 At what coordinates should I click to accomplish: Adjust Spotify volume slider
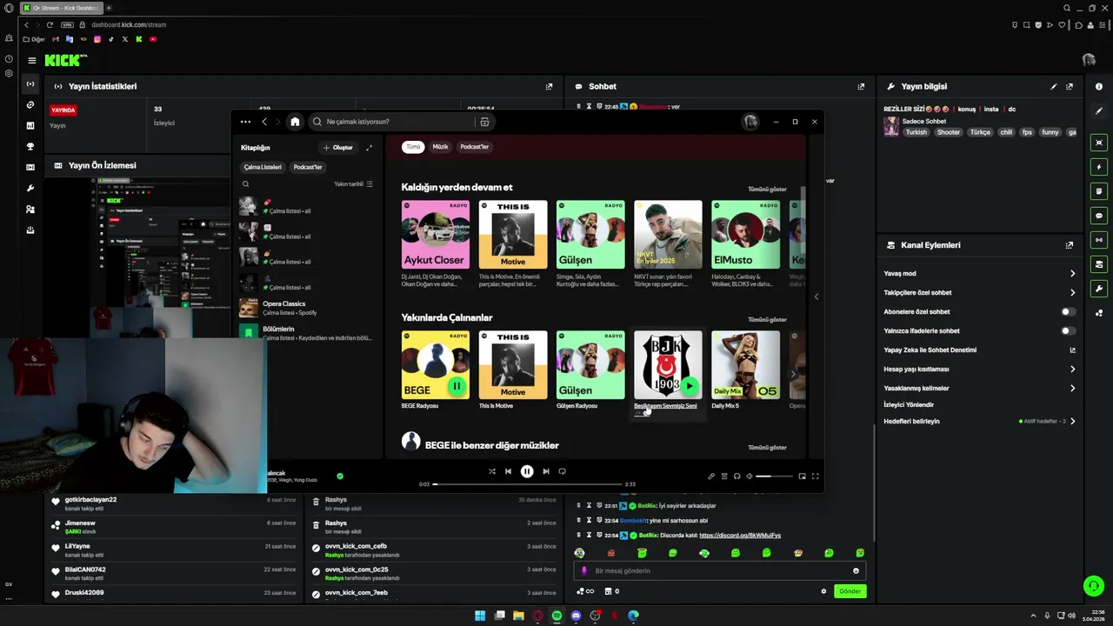point(775,476)
